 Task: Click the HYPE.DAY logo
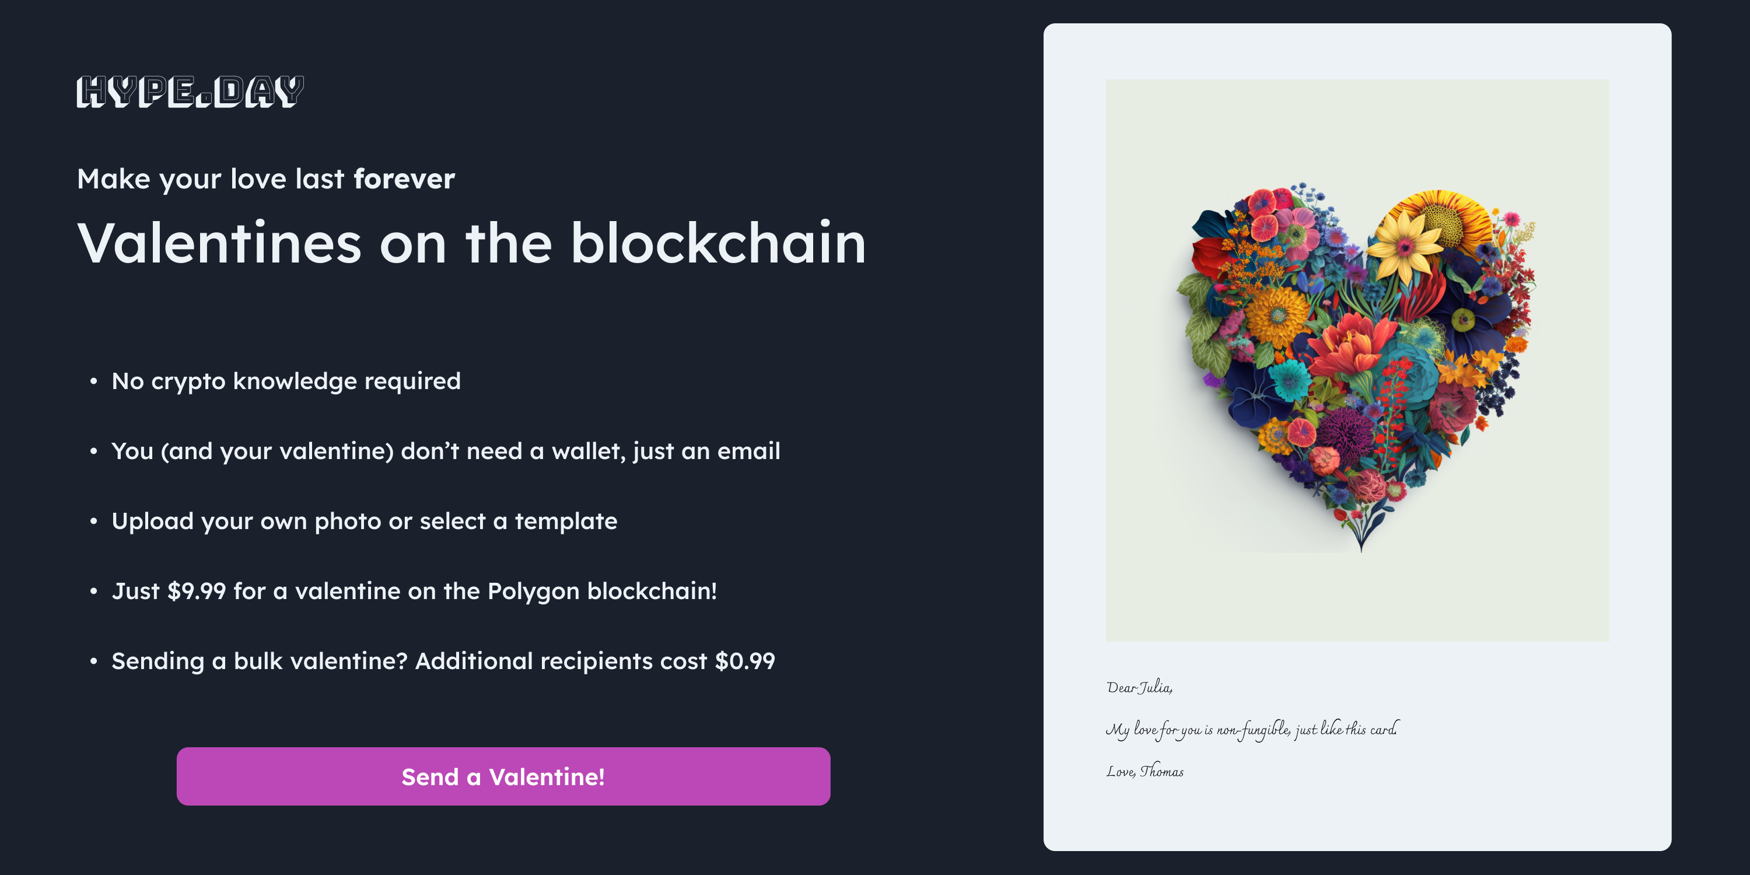pyautogui.click(x=190, y=92)
